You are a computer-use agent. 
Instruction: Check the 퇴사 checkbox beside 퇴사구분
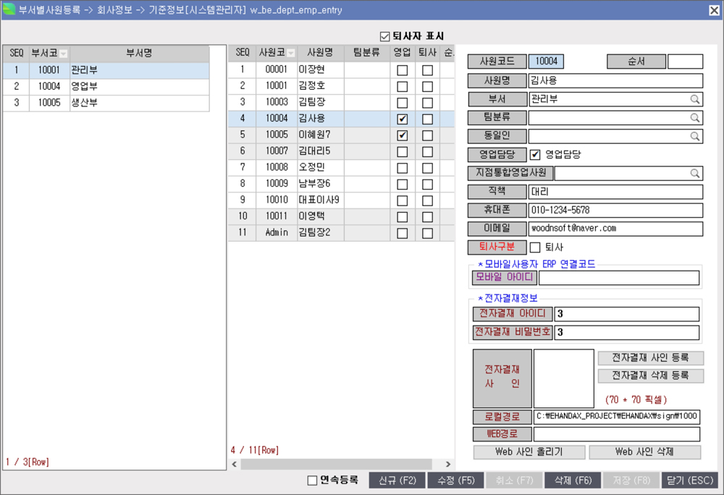click(535, 247)
